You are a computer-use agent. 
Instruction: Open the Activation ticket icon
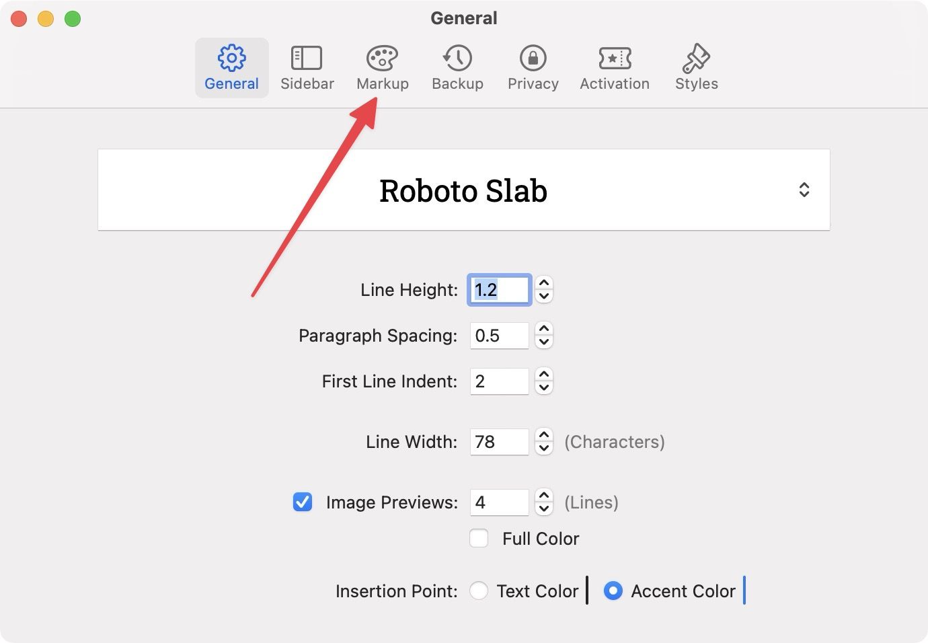[x=615, y=59]
